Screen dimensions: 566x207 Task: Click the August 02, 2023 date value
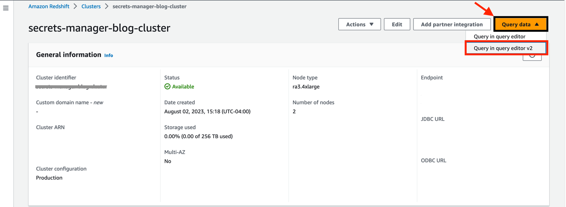208,111
